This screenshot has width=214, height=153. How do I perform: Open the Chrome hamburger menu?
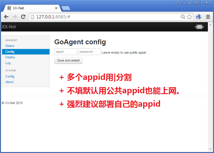coord(208,17)
